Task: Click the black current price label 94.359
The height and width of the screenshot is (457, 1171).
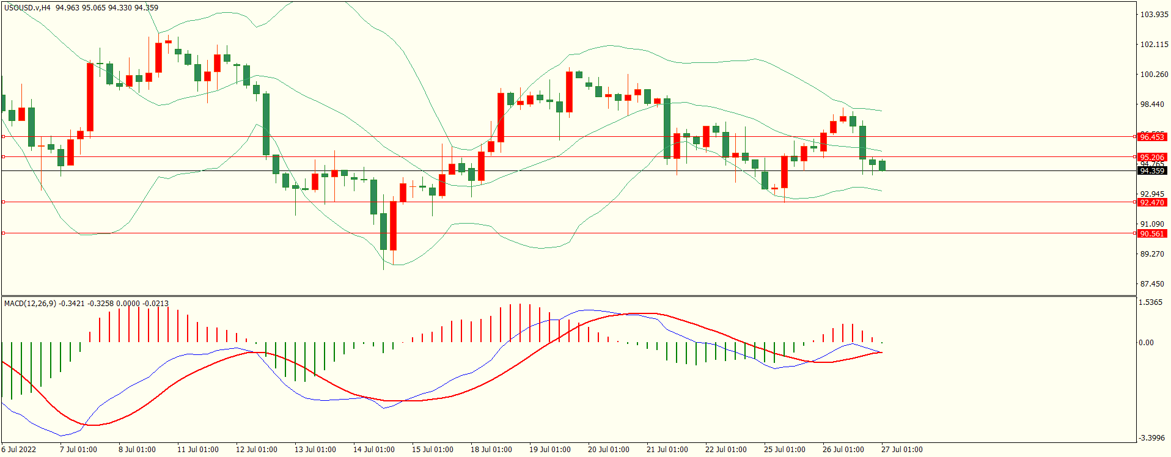Action: (1152, 171)
